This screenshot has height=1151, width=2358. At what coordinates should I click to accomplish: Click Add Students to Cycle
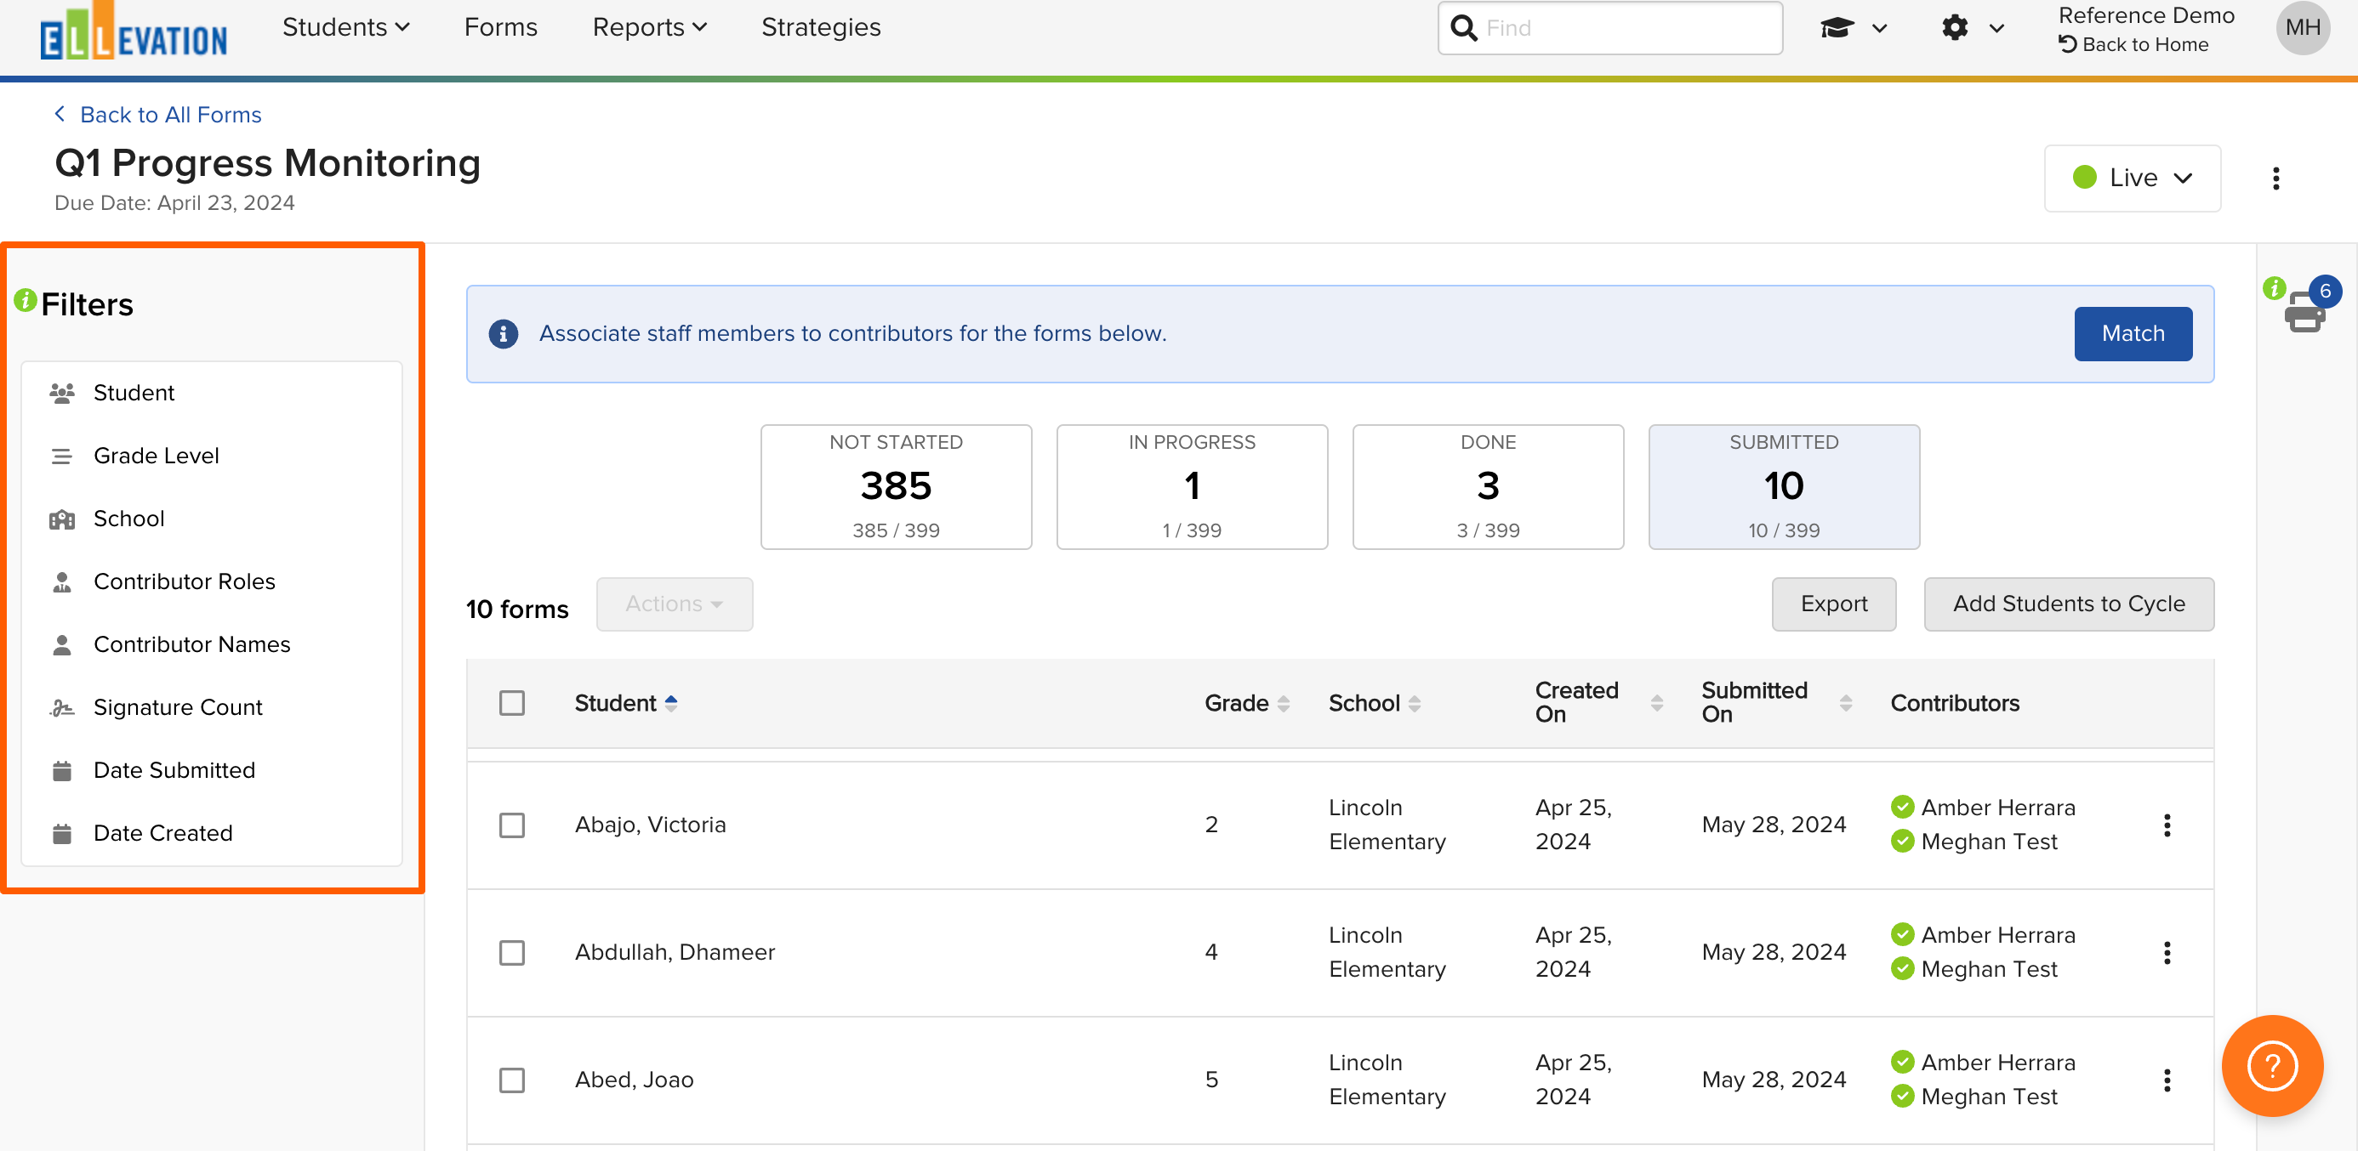tap(2069, 604)
